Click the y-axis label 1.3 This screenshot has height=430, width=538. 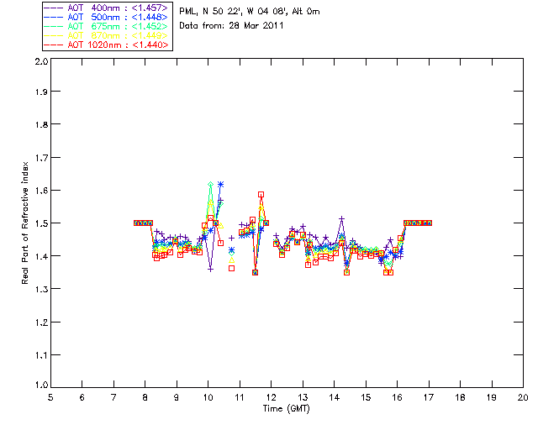tap(41, 289)
